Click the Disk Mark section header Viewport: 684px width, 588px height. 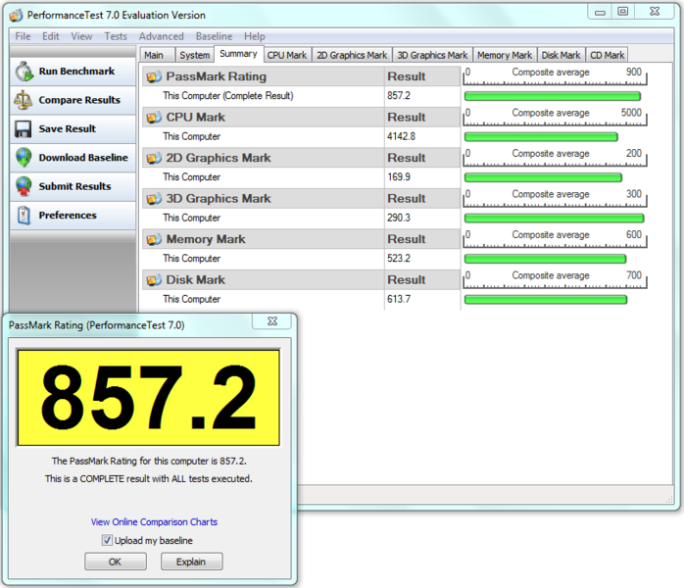tap(301, 280)
